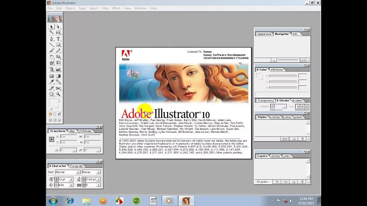Choose the Rectangle tool
Viewport: 367px width, 206px height.
point(58,45)
